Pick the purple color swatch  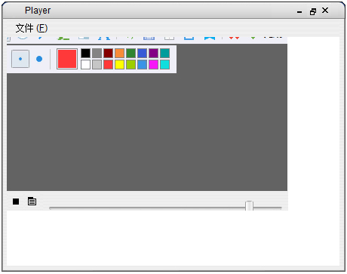click(x=154, y=53)
